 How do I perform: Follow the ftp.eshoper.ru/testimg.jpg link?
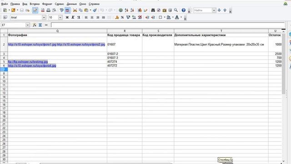tap(28, 62)
